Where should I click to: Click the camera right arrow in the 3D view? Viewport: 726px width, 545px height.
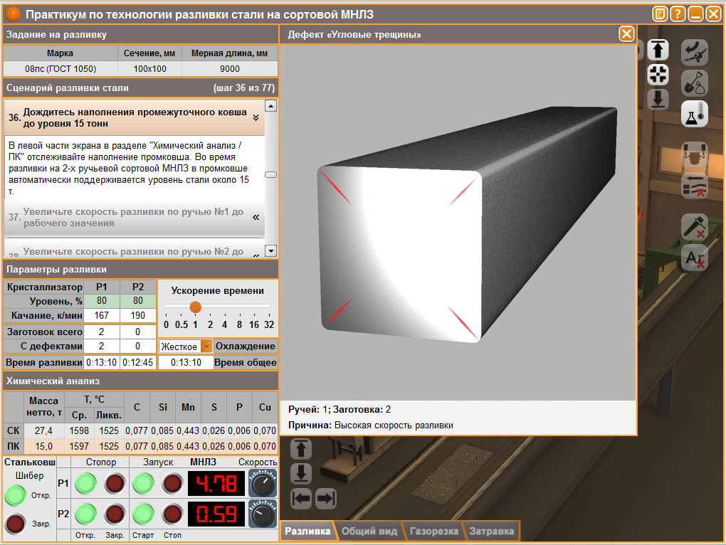click(326, 499)
